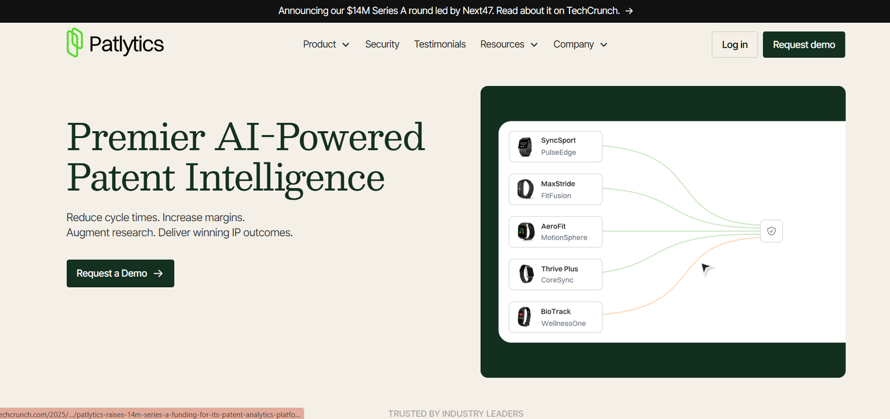The image size is (890, 419).
Task: Click the Request demo header button
Action: (x=803, y=44)
